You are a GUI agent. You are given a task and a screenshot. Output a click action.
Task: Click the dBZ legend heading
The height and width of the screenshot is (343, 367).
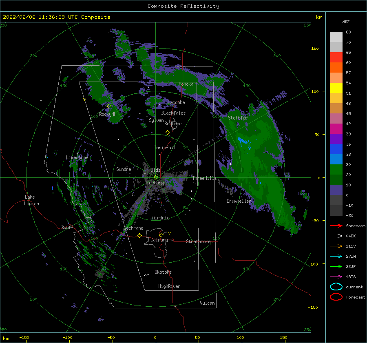(x=346, y=22)
